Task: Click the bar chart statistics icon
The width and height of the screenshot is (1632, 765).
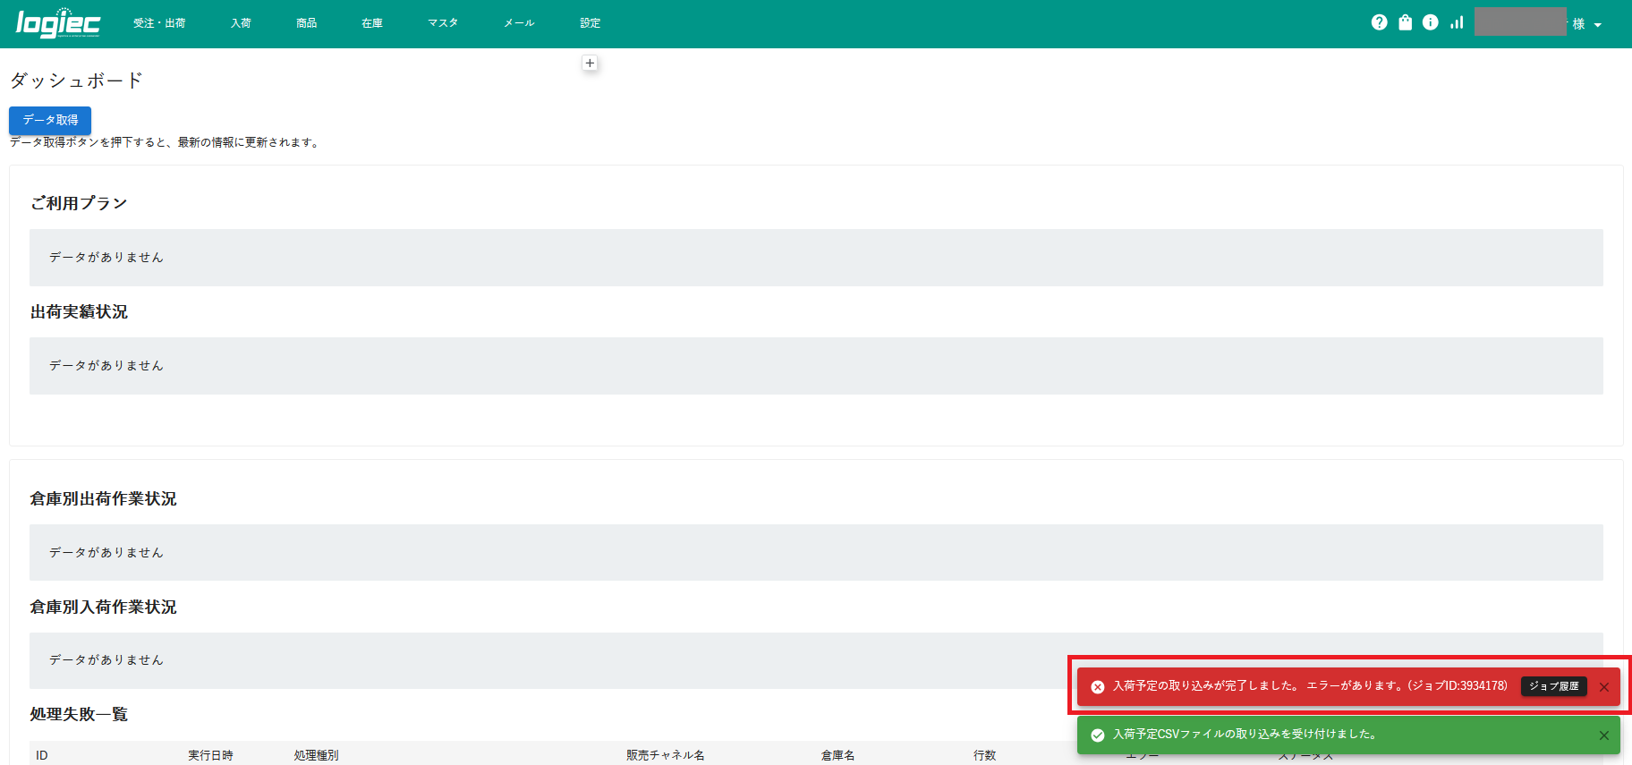Action: [x=1457, y=22]
